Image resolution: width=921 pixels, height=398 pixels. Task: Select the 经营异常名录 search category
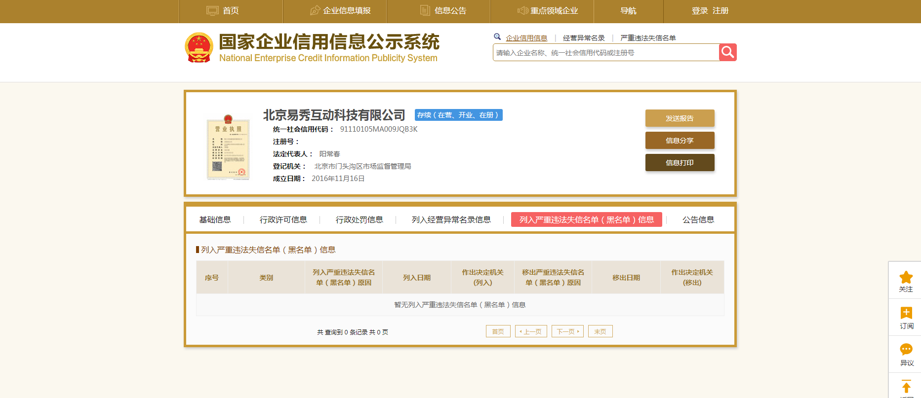[x=584, y=38]
